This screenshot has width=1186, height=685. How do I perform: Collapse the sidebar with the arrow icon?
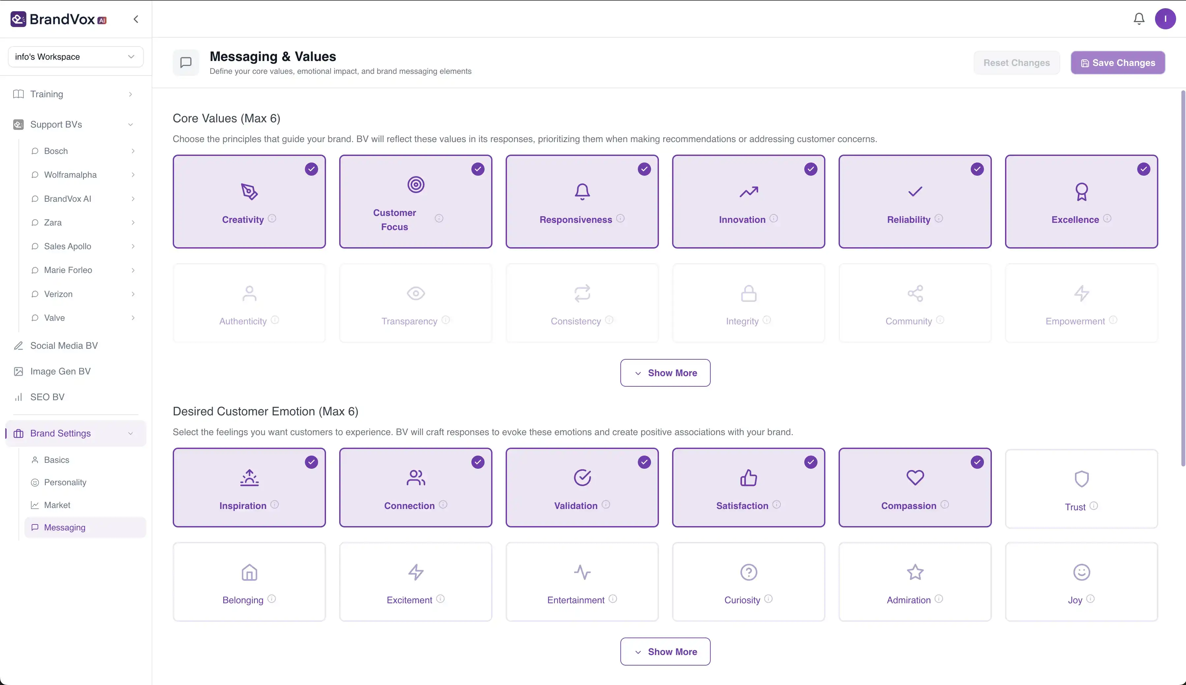coord(136,19)
